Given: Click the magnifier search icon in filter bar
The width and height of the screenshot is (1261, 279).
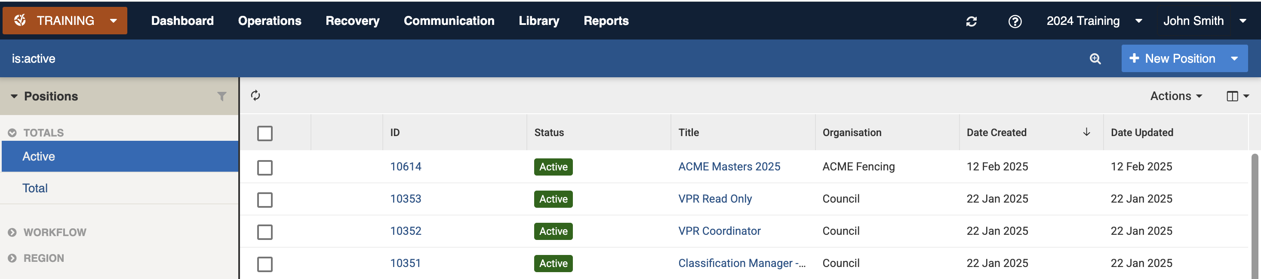Looking at the screenshot, I should (x=1095, y=59).
